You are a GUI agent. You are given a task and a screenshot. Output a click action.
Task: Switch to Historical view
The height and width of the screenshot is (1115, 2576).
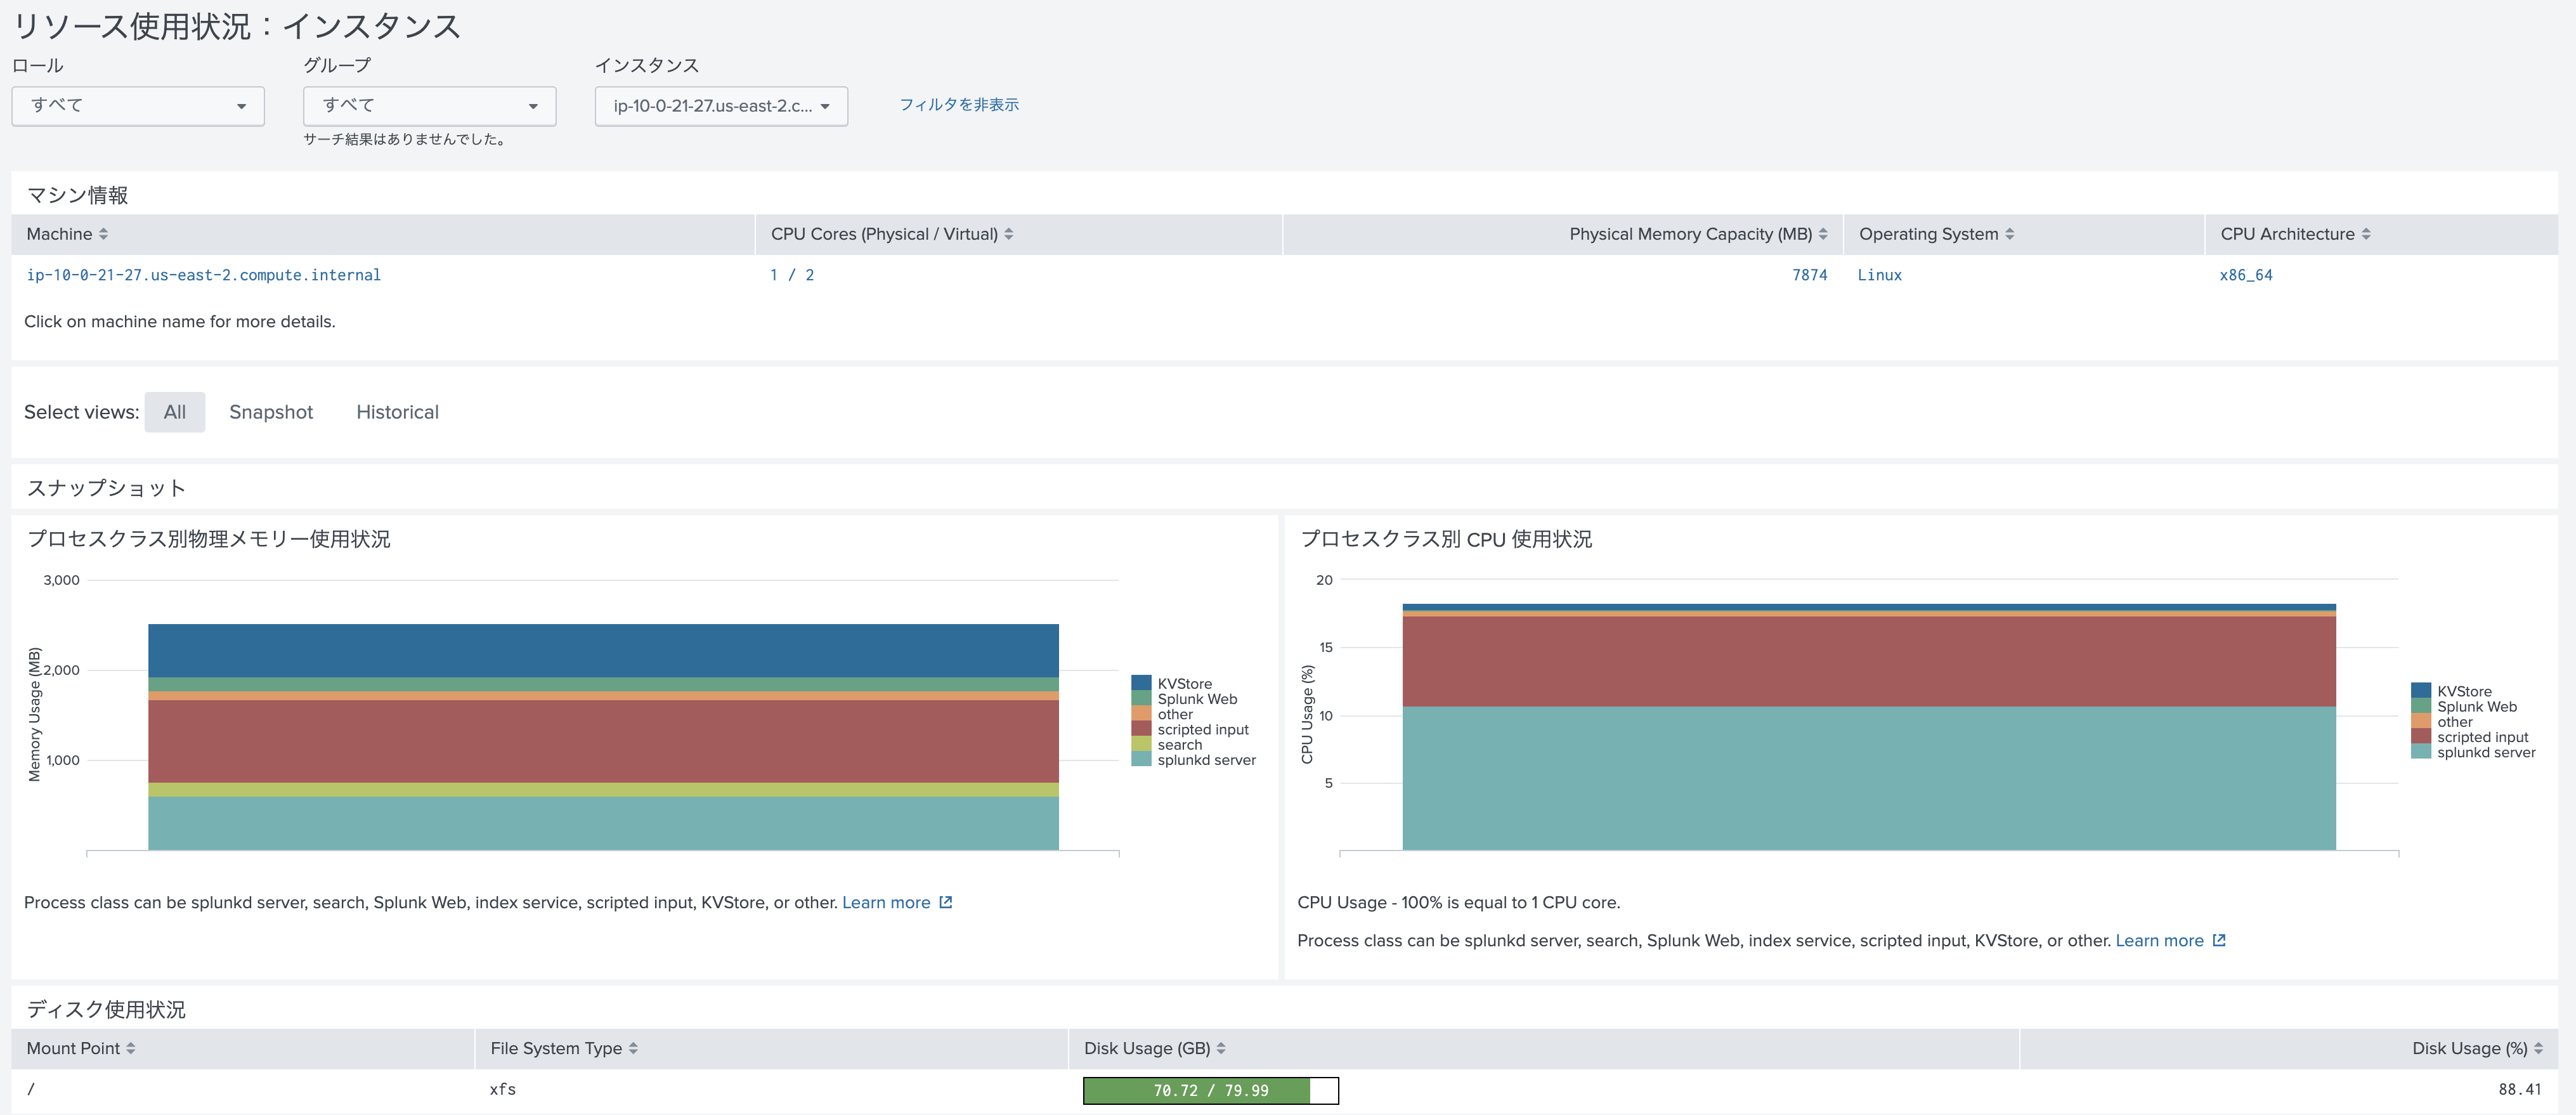(397, 412)
